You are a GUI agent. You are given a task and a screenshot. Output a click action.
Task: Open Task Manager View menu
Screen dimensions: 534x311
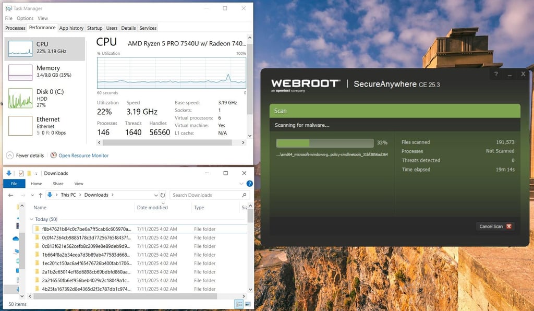tap(43, 18)
